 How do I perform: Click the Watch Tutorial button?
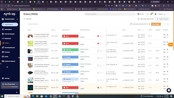[162, 19]
